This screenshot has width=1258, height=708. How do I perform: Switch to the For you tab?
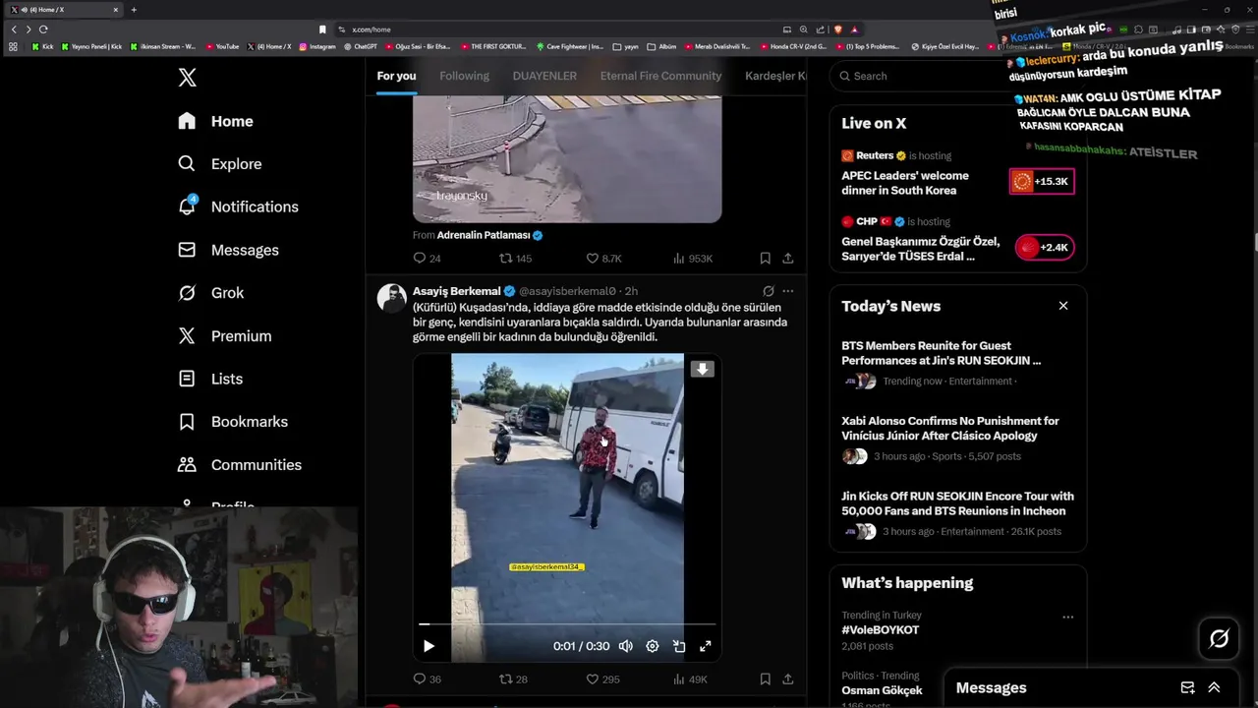click(x=396, y=76)
